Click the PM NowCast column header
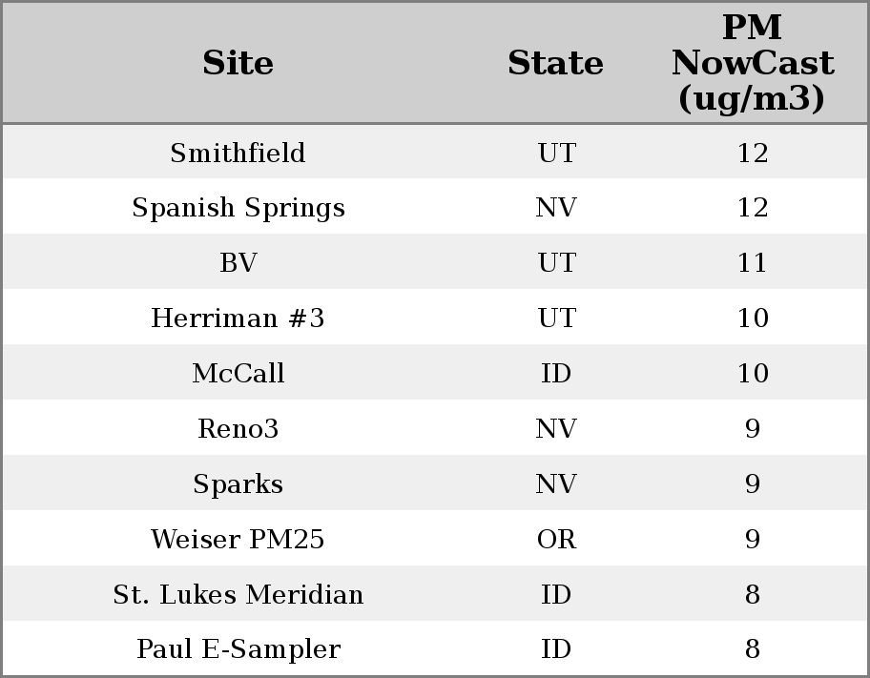Image resolution: width=870 pixels, height=678 pixels. (752, 63)
